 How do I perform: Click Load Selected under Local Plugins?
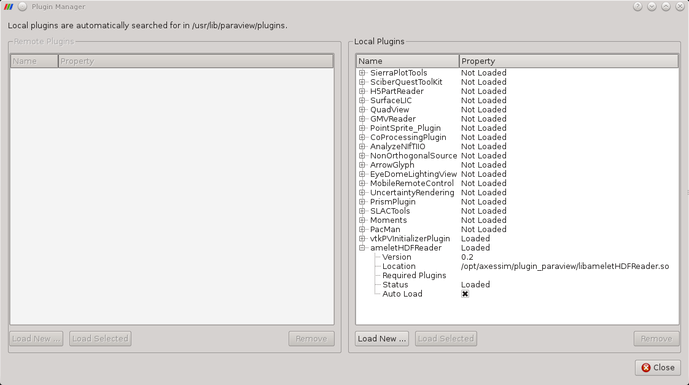tap(446, 338)
